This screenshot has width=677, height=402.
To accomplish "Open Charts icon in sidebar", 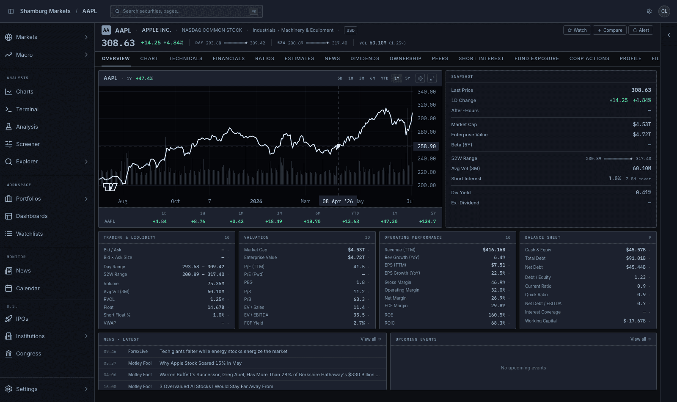I will (8, 92).
